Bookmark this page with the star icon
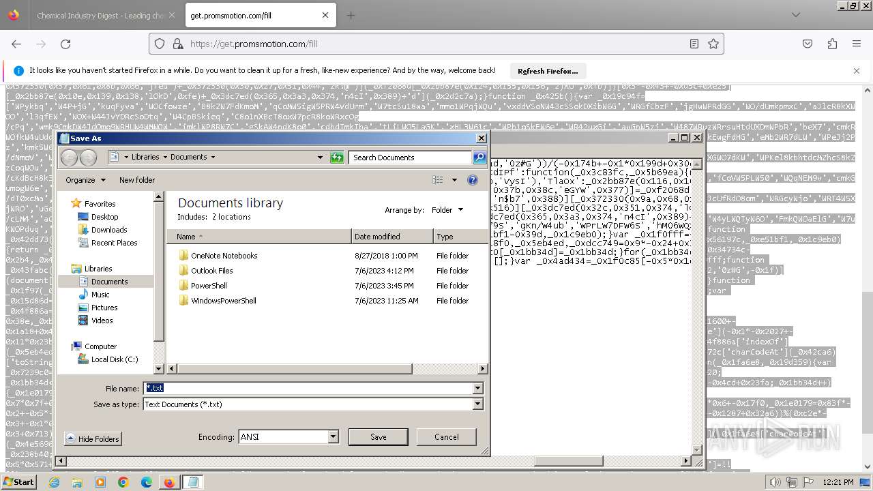The width and height of the screenshot is (873, 491). point(713,44)
